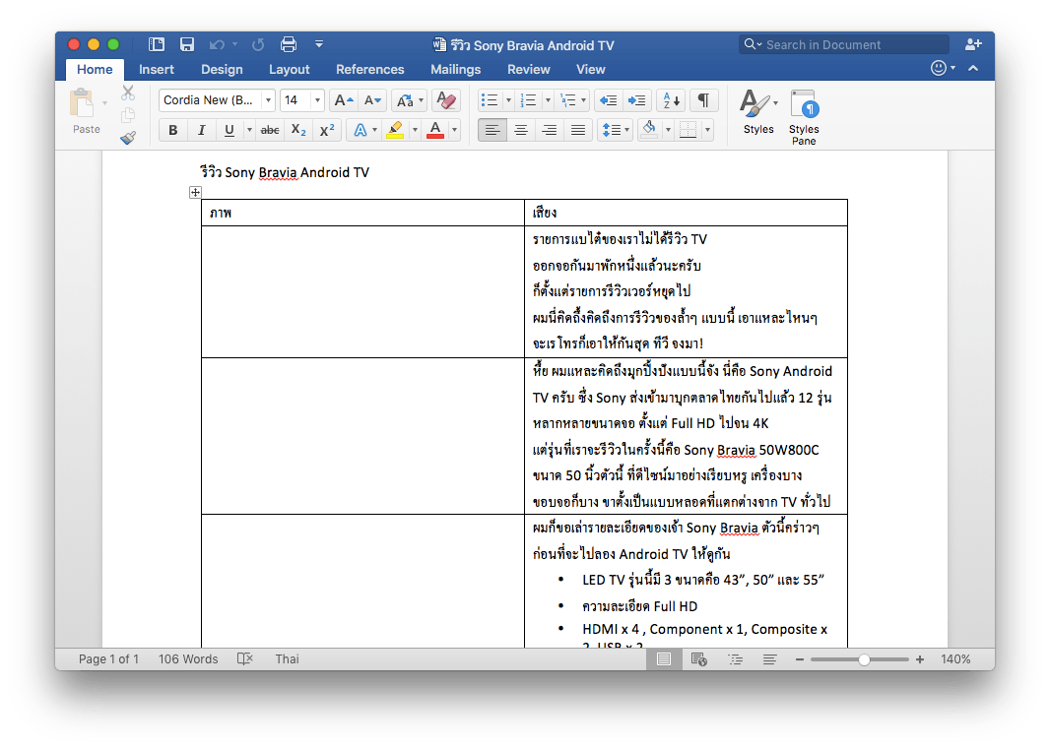Viewport: 1050px width, 749px height.
Task: Increase indent of the paragraph
Action: [x=637, y=100]
